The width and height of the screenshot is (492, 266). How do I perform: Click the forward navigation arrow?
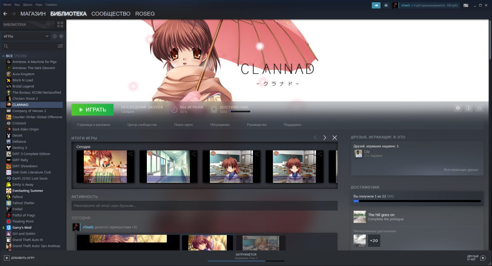pos(14,14)
